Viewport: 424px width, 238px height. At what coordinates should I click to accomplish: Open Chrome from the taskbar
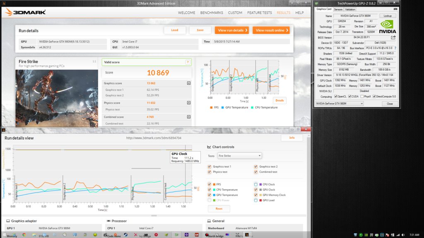24,235
